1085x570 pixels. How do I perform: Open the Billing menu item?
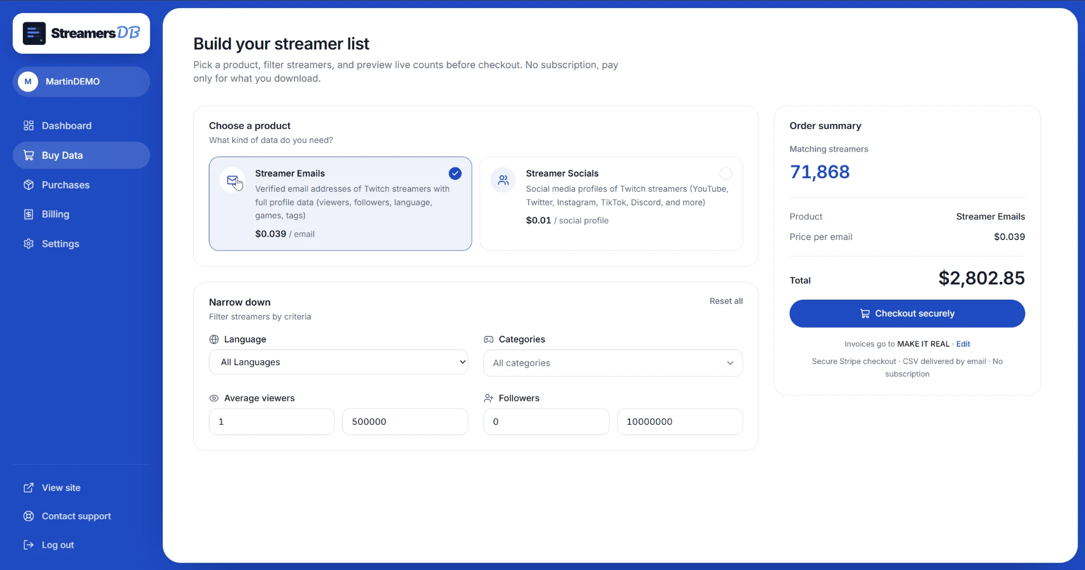(81, 215)
